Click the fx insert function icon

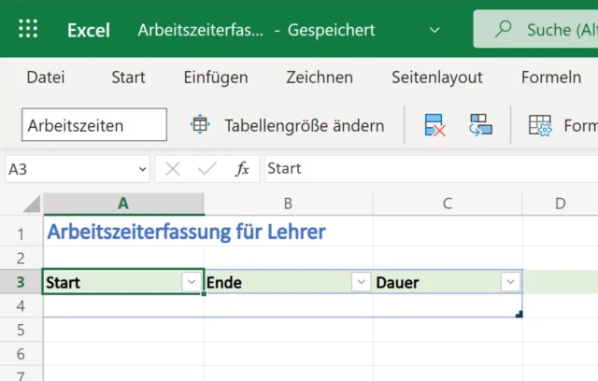pyautogui.click(x=242, y=169)
